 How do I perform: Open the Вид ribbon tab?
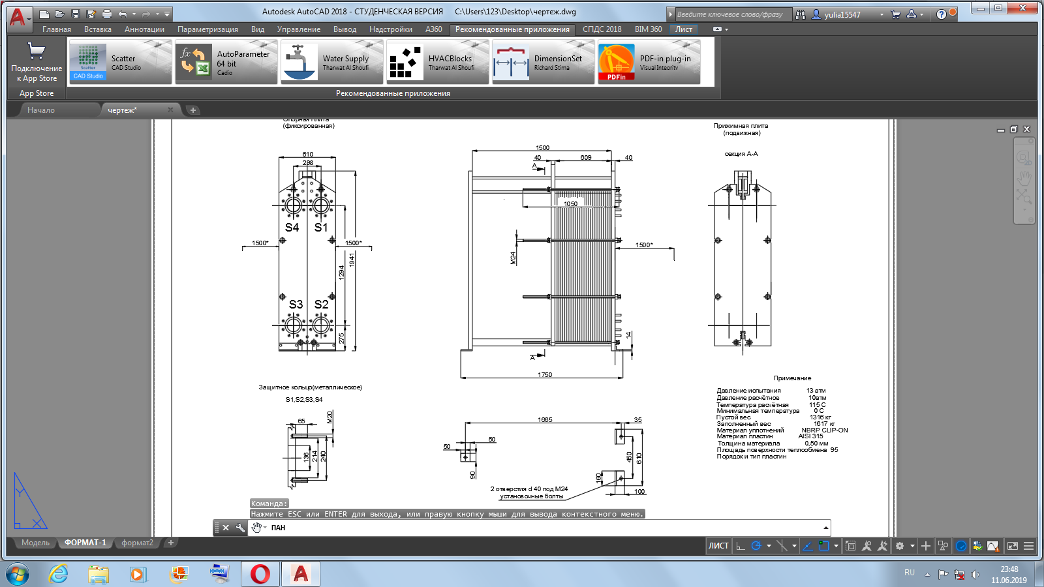pos(258,29)
